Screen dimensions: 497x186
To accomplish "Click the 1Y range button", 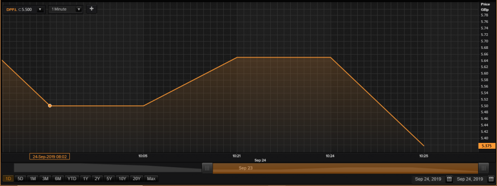I will (x=85, y=179).
